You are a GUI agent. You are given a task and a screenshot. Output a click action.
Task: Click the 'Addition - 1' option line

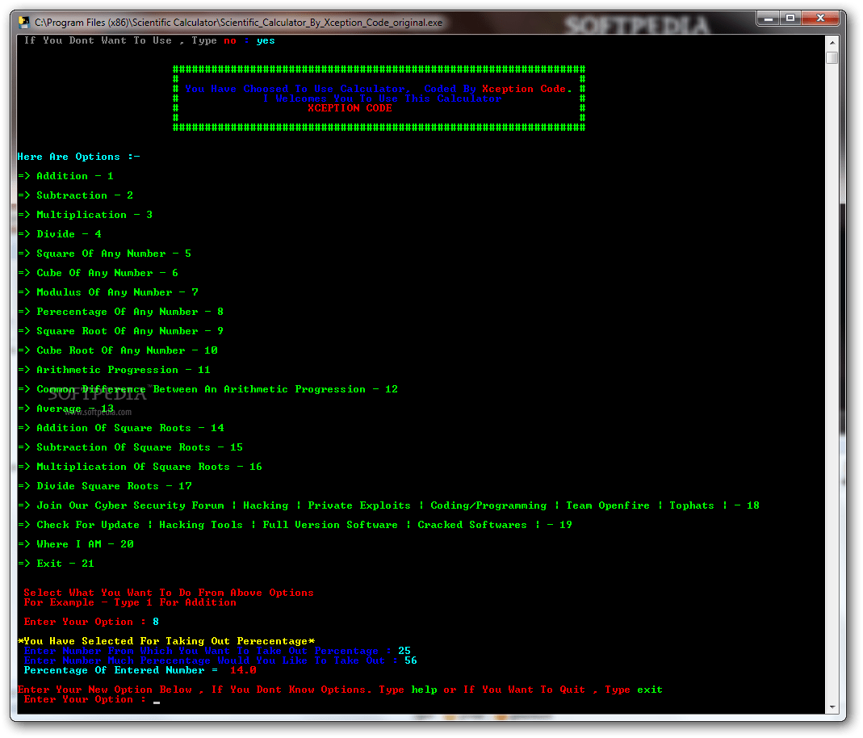pos(65,176)
